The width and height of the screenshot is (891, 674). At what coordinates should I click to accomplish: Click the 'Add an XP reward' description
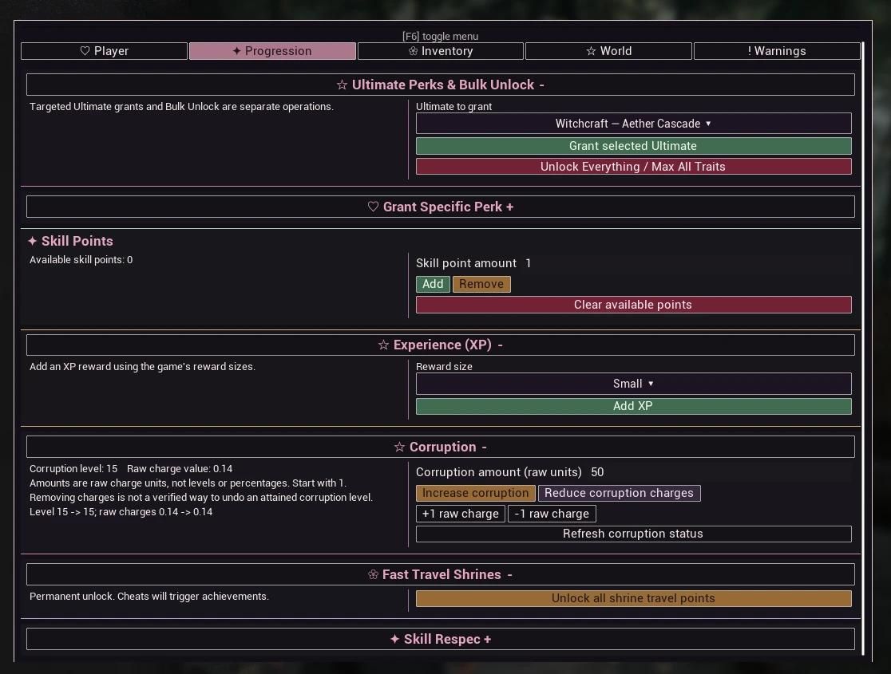pos(143,367)
